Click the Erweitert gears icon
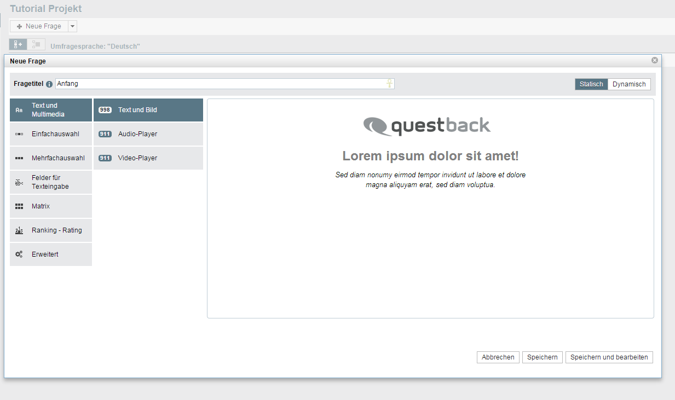Image resolution: width=675 pixels, height=400 pixels. (x=19, y=254)
